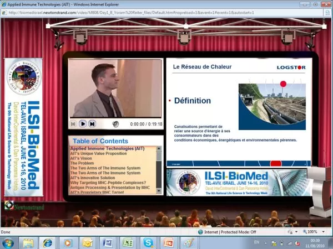
Task: Open the zoom level 100% dropdown arrow
Action: tap(323, 232)
